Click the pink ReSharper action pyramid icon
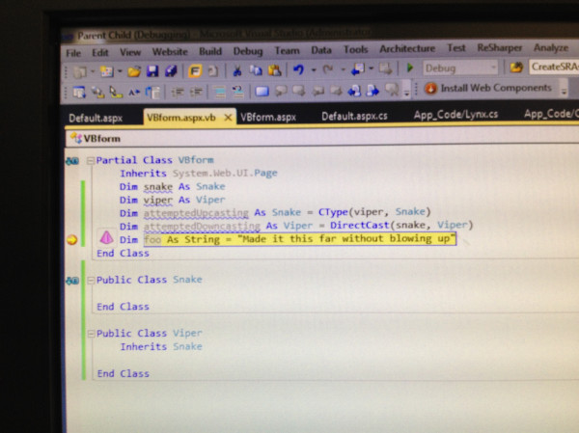 [x=107, y=238]
